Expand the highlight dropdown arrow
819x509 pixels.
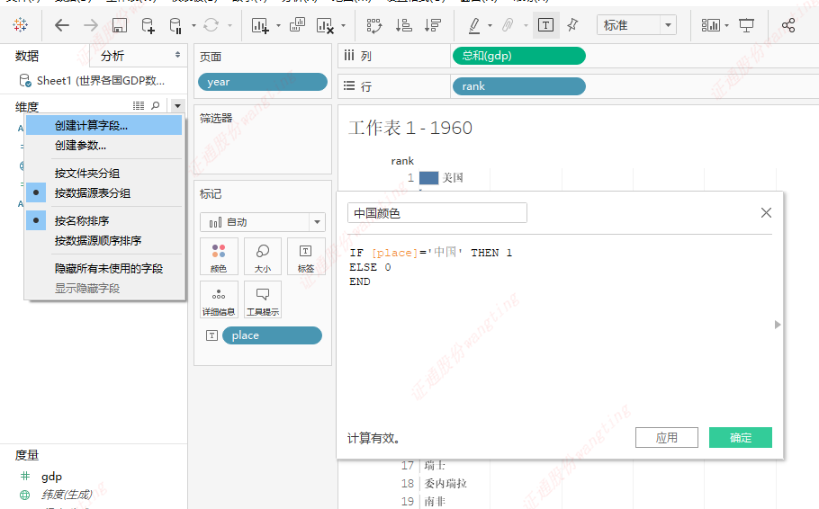pyautogui.click(x=490, y=25)
